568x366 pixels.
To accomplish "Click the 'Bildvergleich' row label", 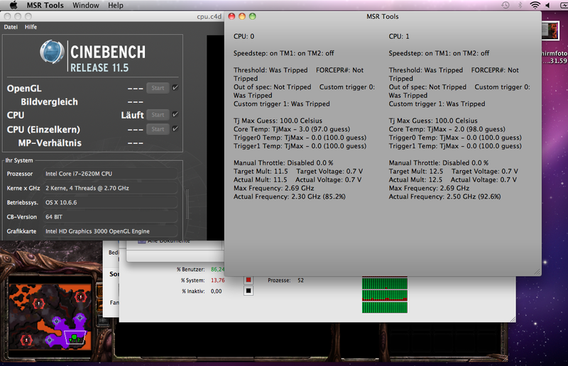I will (49, 101).
